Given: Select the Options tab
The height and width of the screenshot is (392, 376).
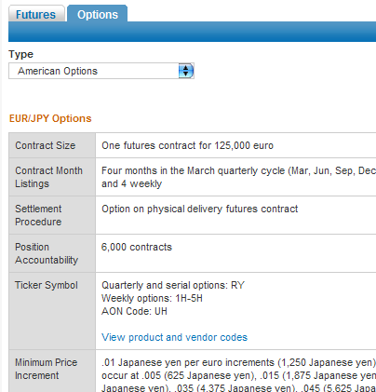Looking at the screenshot, I should [98, 14].
